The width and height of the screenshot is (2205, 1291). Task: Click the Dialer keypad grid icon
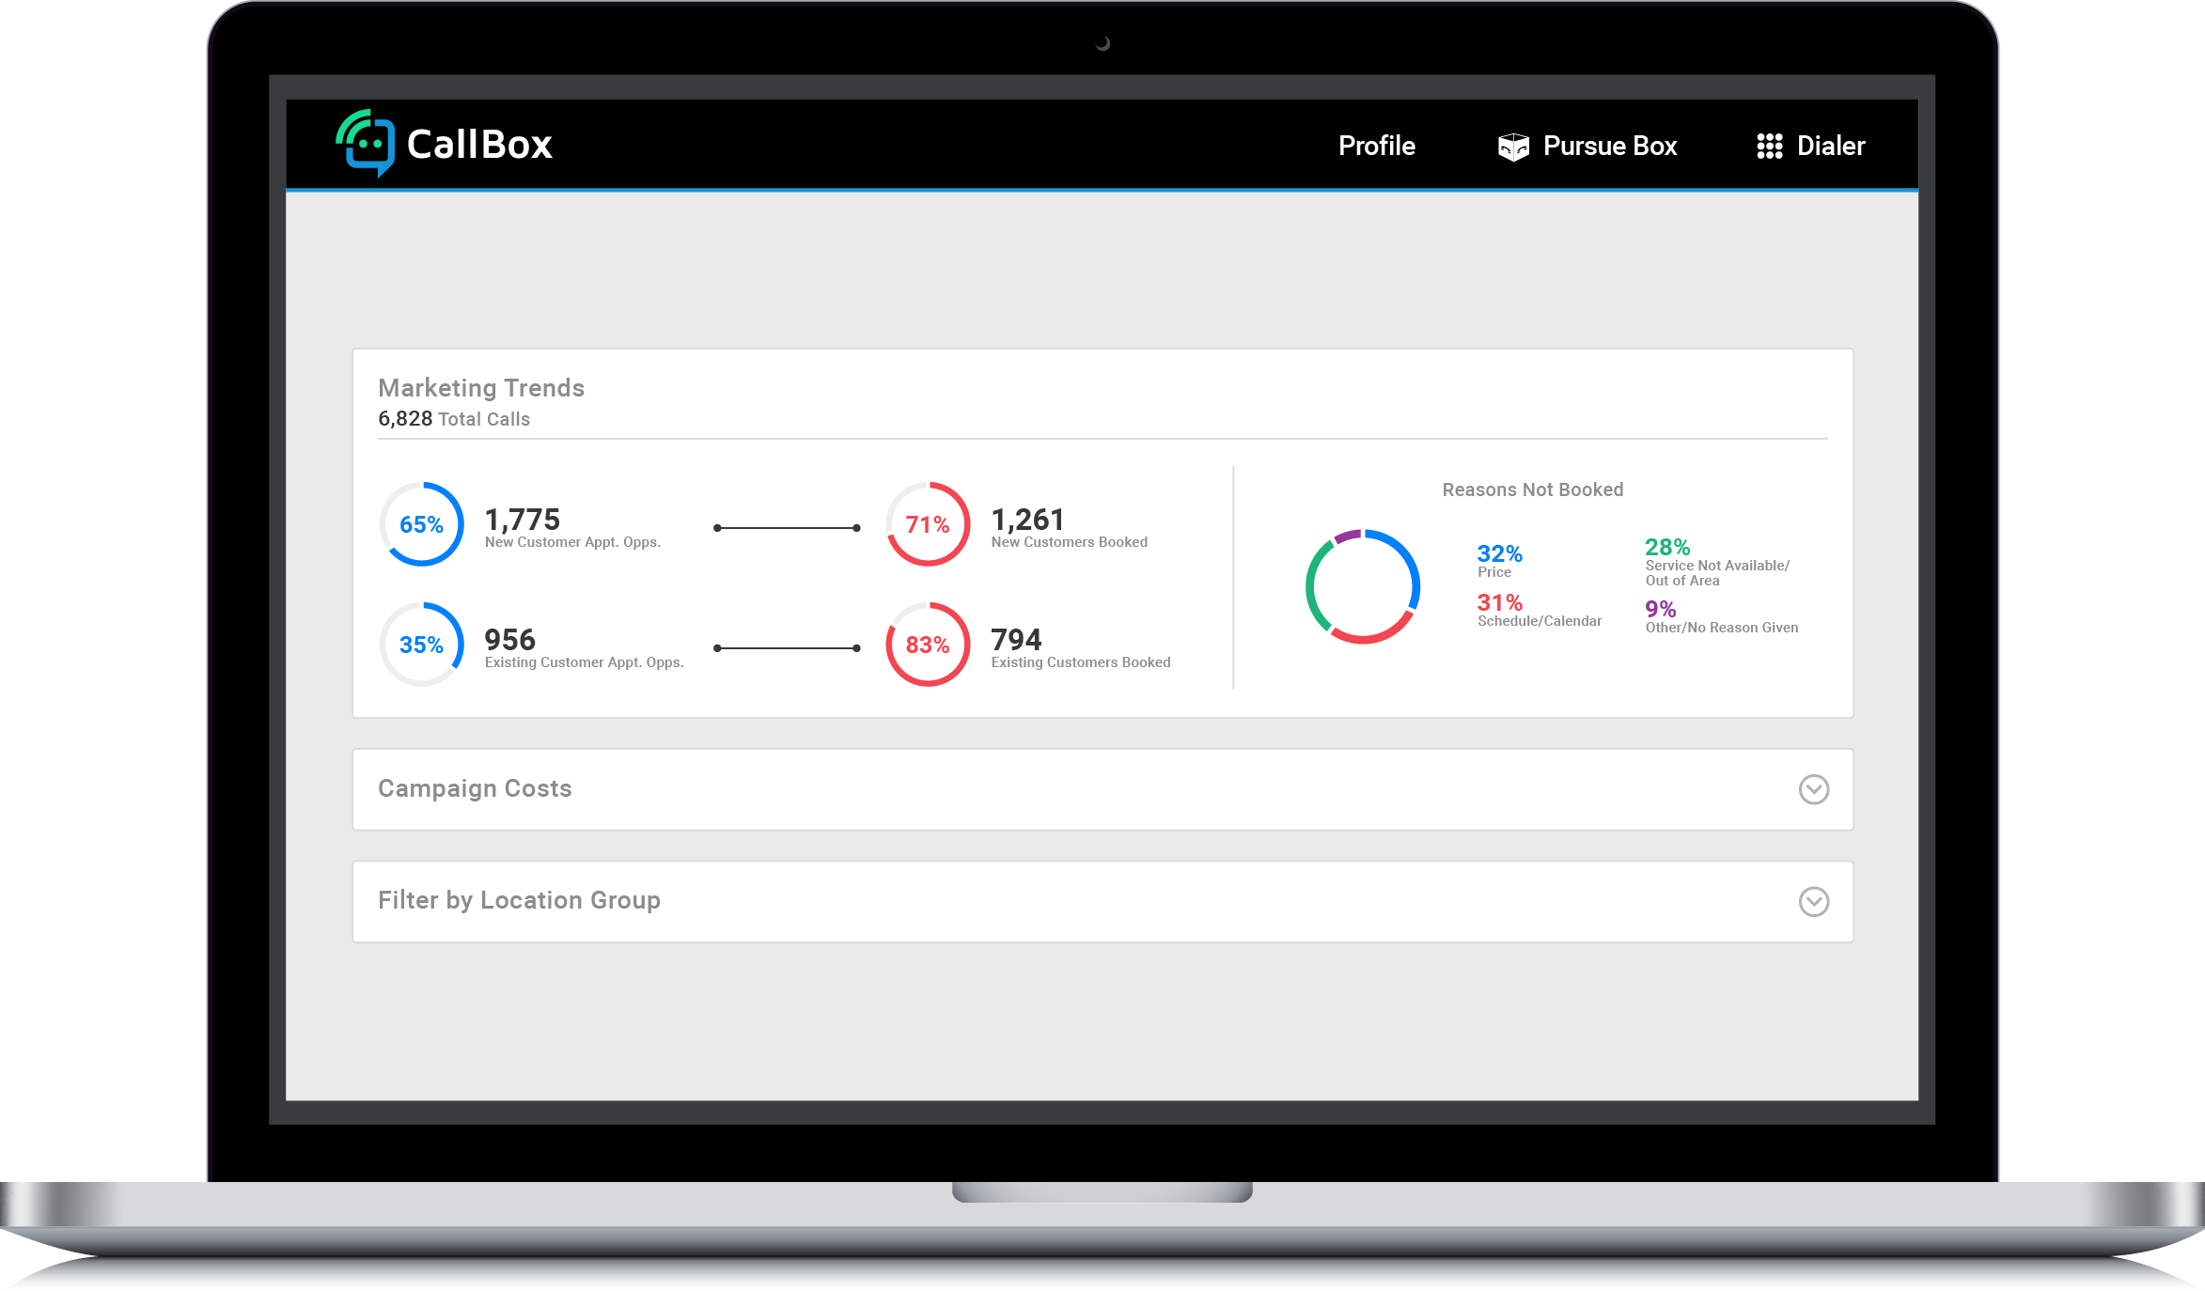click(1769, 147)
